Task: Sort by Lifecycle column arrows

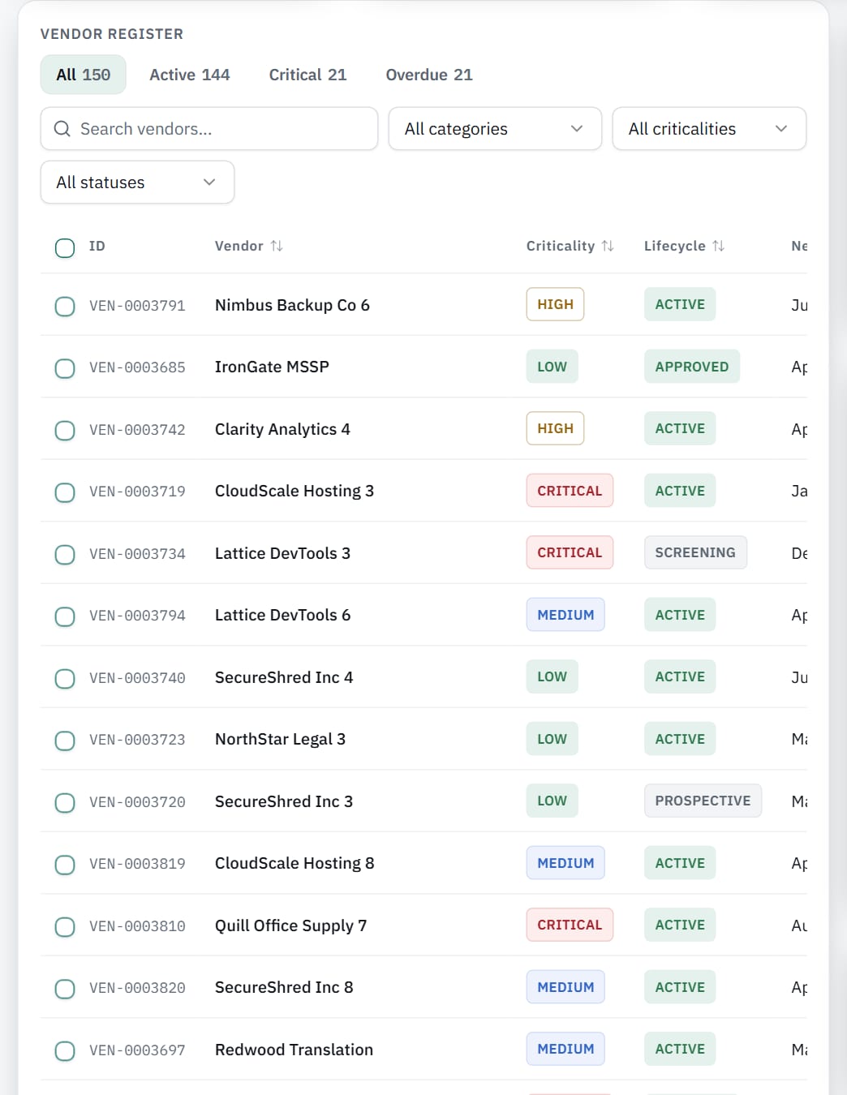Action: click(718, 246)
